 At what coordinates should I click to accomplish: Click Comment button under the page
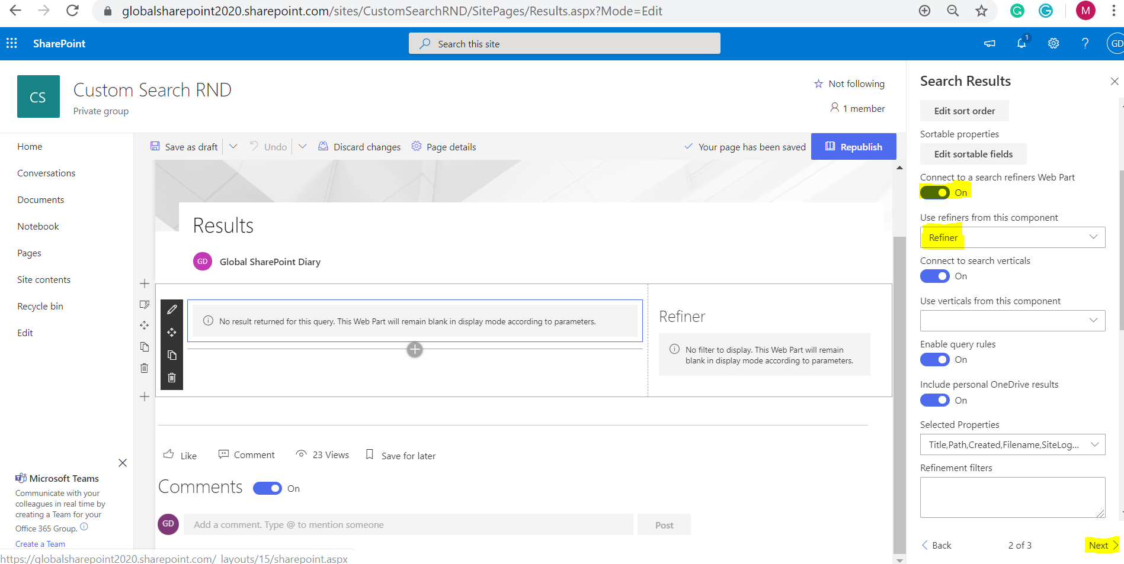click(x=246, y=455)
